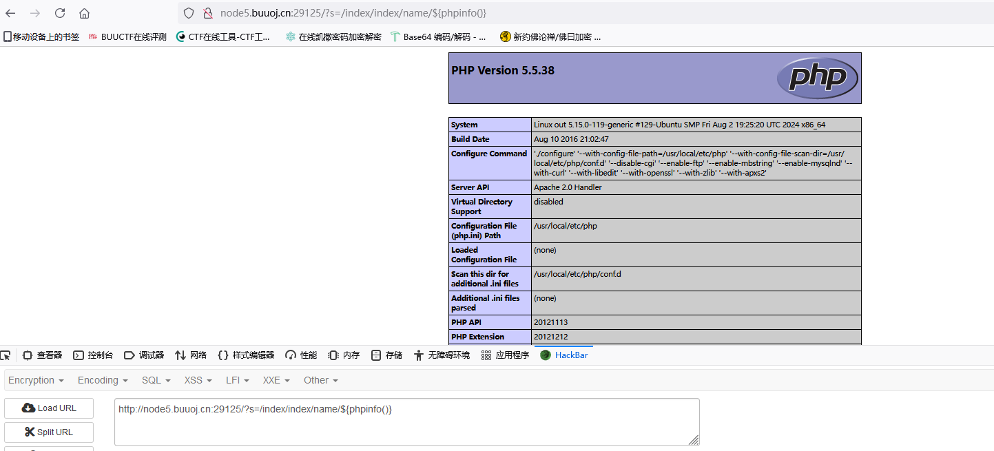
Task: Click the Load URL button
Action: click(x=49, y=408)
